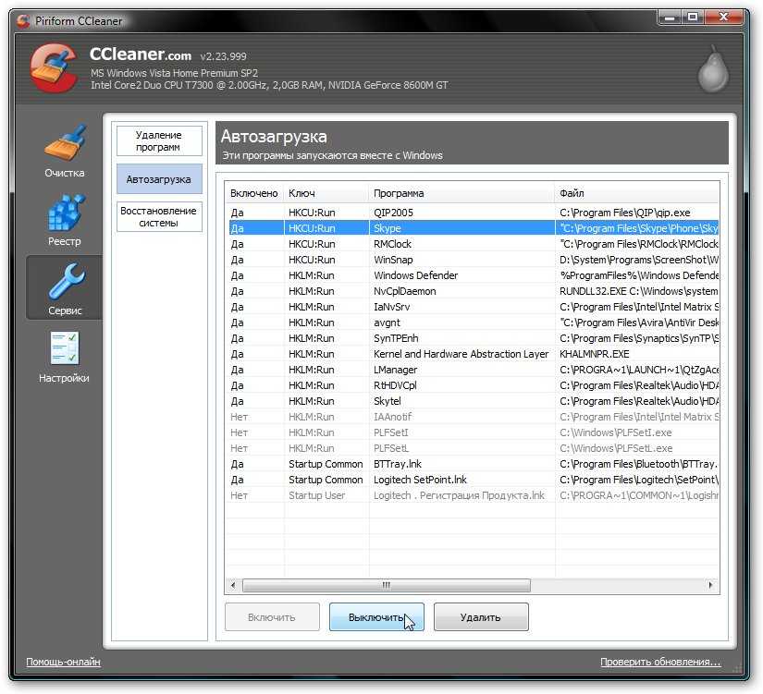This screenshot has height=694, width=763.
Task: Click Проверить обновления link
Action: coord(659,662)
